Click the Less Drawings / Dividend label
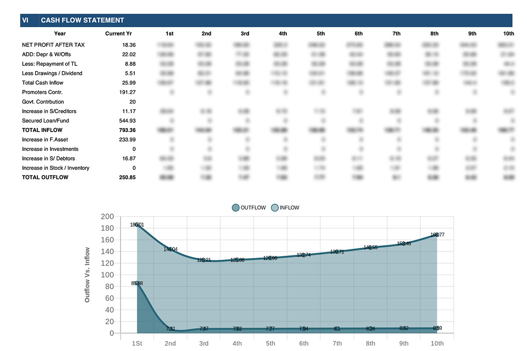The height and width of the screenshot is (351, 527). coord(52,73)
